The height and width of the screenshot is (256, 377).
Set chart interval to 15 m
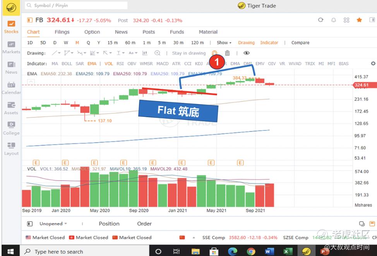[113, 43]
